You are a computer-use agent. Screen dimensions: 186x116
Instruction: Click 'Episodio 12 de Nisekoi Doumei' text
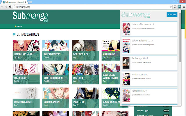141,79
